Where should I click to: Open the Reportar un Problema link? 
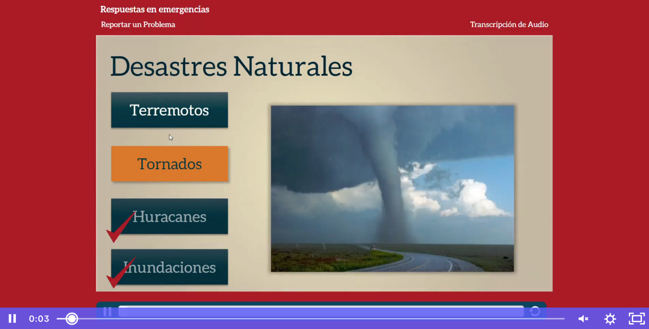pos(138,24)
